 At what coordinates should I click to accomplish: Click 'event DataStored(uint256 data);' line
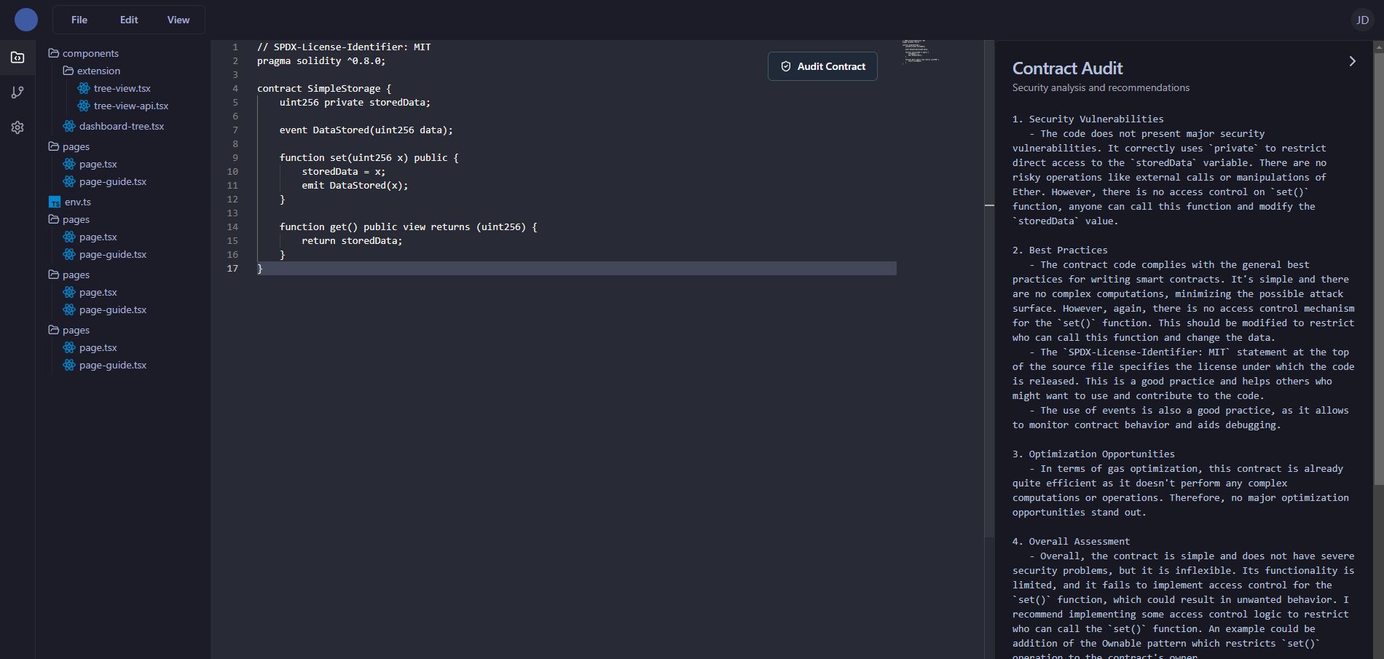366,130
